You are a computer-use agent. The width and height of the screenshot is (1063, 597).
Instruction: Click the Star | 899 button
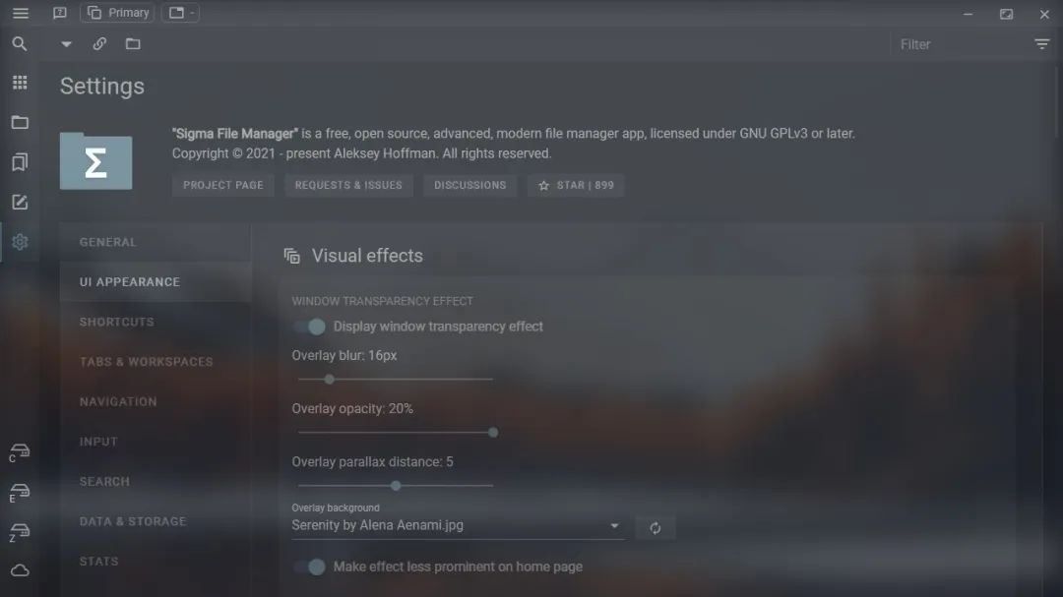point(576,185)
